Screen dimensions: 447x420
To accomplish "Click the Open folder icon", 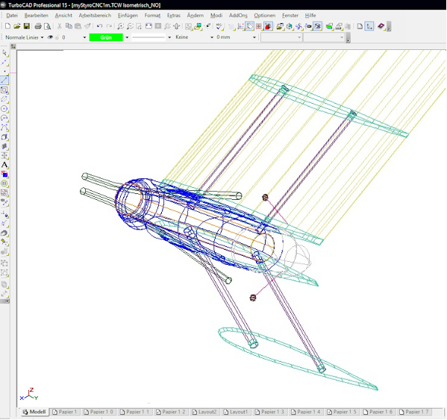I will pos(17,26).
